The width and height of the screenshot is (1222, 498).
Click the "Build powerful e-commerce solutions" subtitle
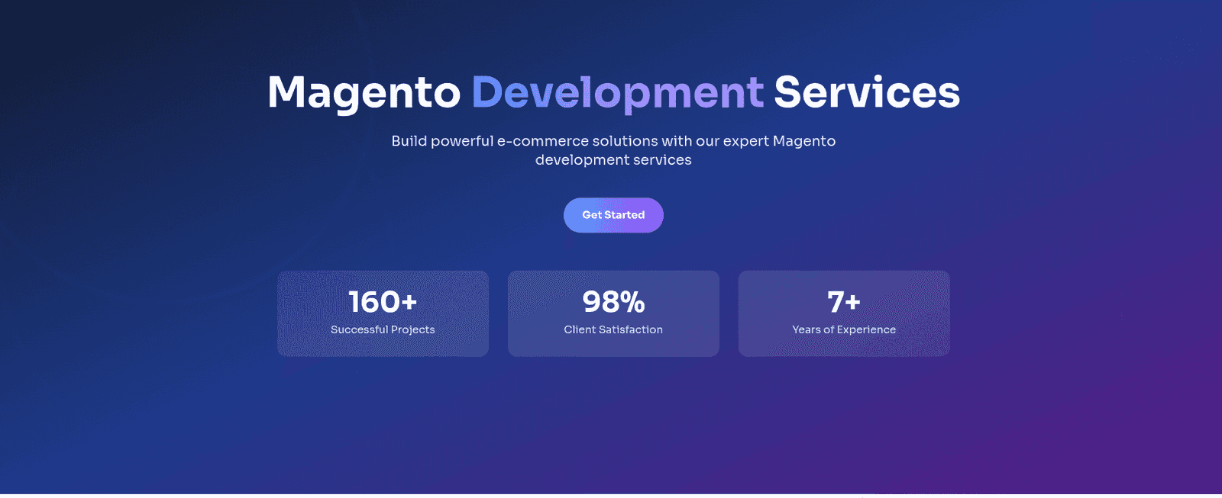click(x=613, y=150)
